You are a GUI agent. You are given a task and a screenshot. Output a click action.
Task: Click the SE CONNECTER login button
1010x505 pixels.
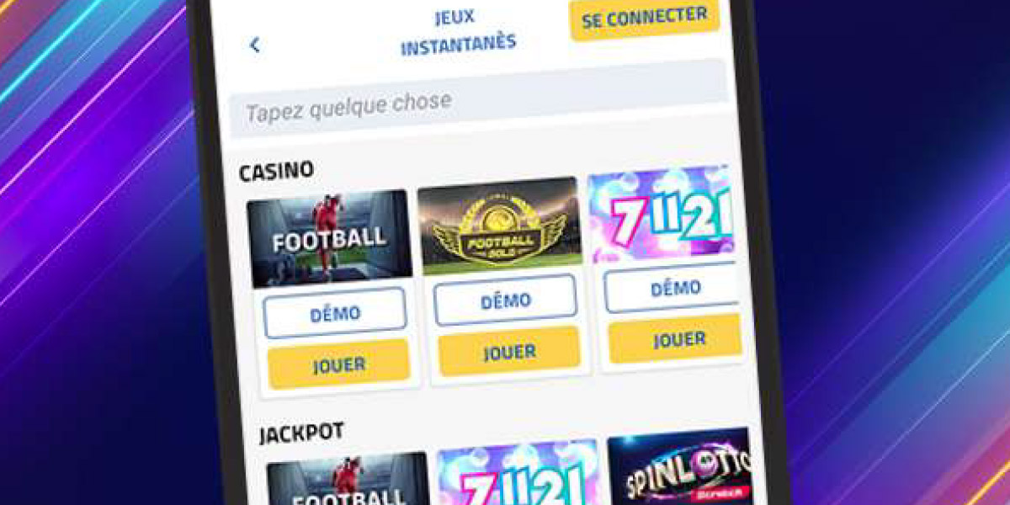click(x=645, y=18)
